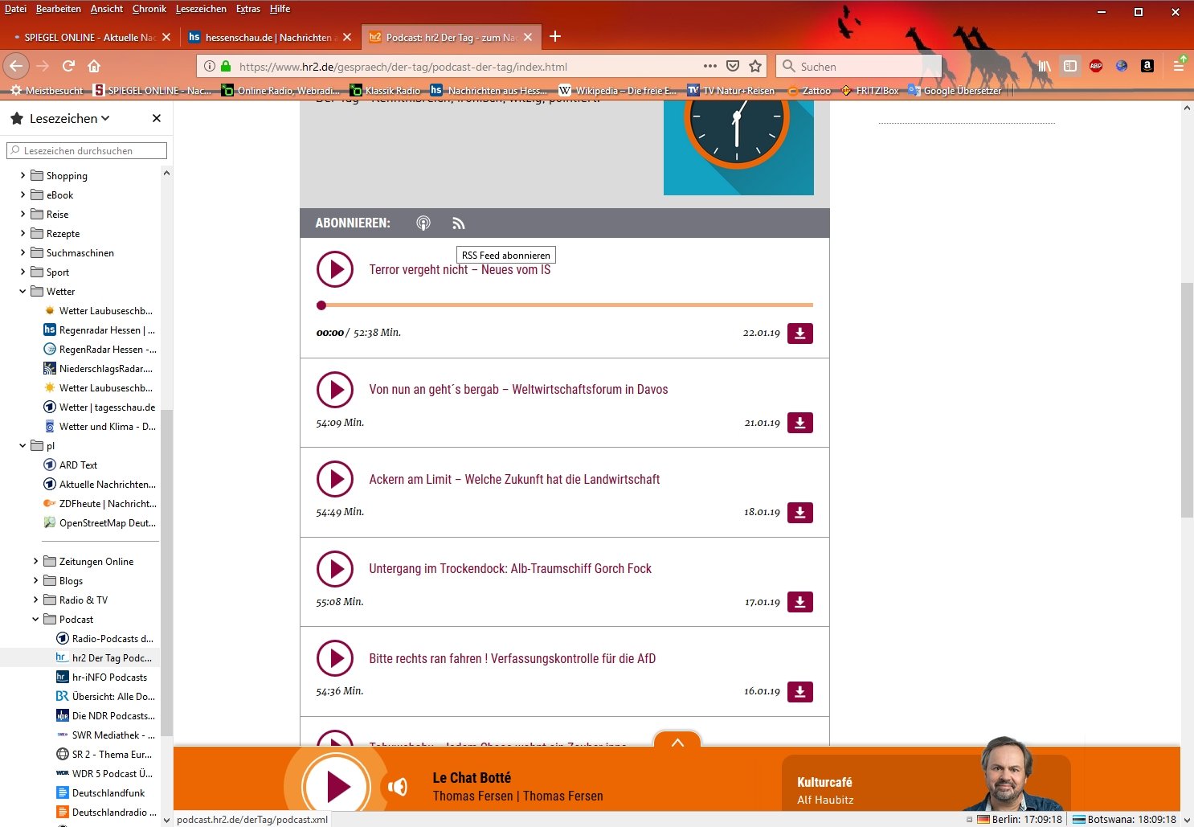This screenshot has width=1194, height=827.
Task: Play episode 'Untergang im Trockendock'
Action: tap(335, 569)
